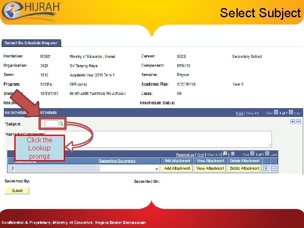The width and height of the screenshot is (304, 228).
Task: Click program description GEP (Arts)
Action: click(x=79, y=84)
